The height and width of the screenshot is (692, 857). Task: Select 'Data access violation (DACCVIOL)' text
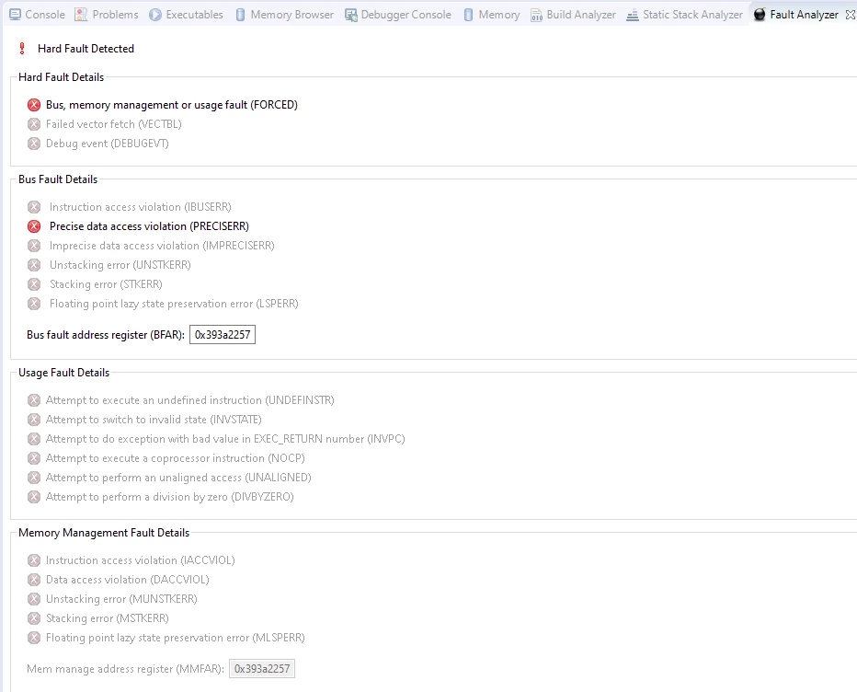pos(127,580)
